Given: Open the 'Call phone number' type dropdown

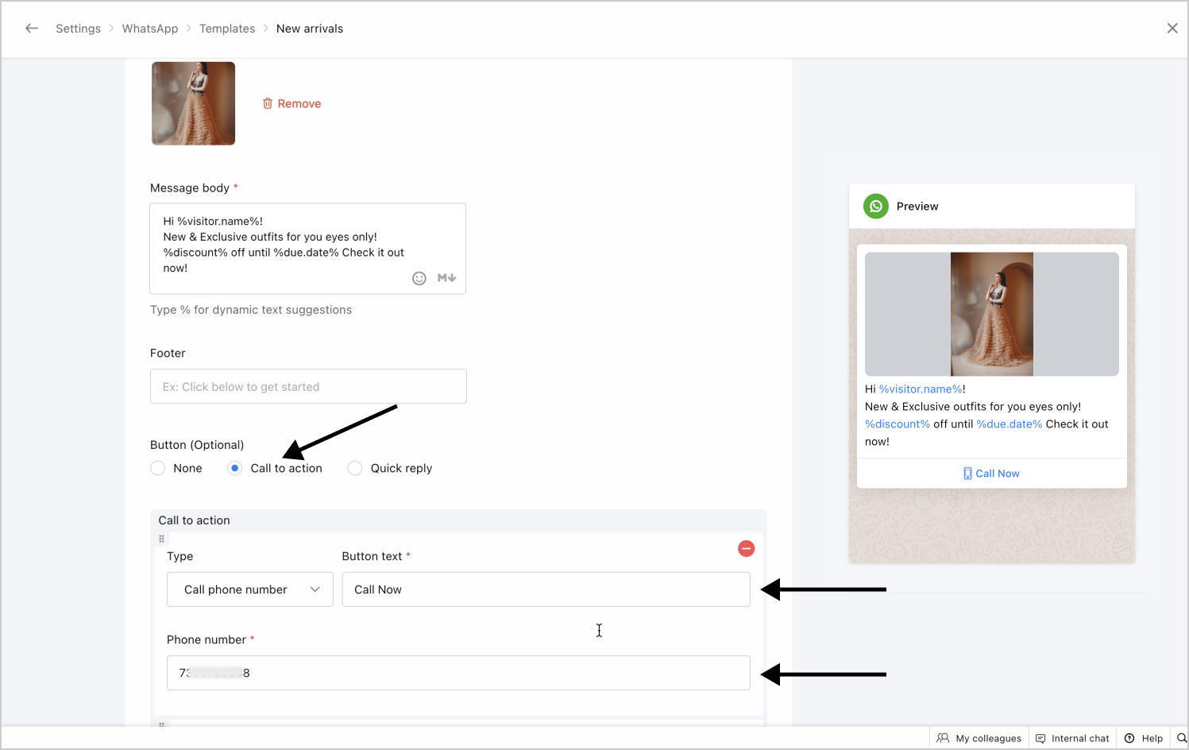Looking at the screenshot, I should [250, 590].
